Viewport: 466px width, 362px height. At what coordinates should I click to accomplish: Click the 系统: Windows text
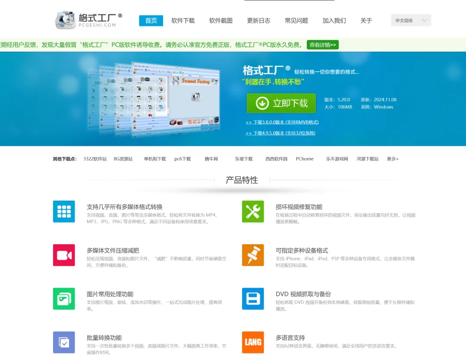pos(377,107)
